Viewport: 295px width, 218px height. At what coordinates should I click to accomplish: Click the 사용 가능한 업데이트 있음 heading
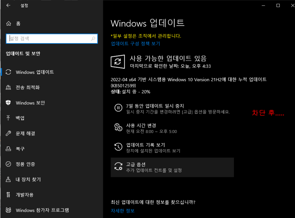pos(168,58)
